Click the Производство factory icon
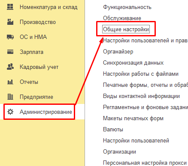Viewport: 188px width, 166px height. tap(10, 22)
